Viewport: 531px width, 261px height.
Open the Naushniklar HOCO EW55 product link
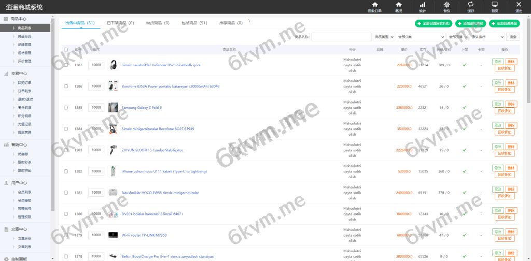click(160, 193)
